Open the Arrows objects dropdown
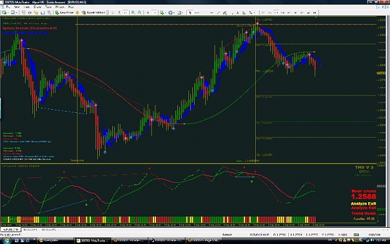Screen dimensions: 390x244 pyautogui.click(x=252, y=12)
